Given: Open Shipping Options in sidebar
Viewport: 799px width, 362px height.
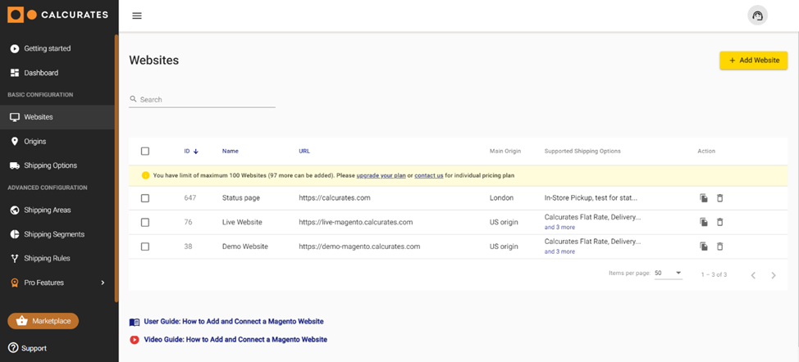Looking at the screenshot, I should coord(57,165).
